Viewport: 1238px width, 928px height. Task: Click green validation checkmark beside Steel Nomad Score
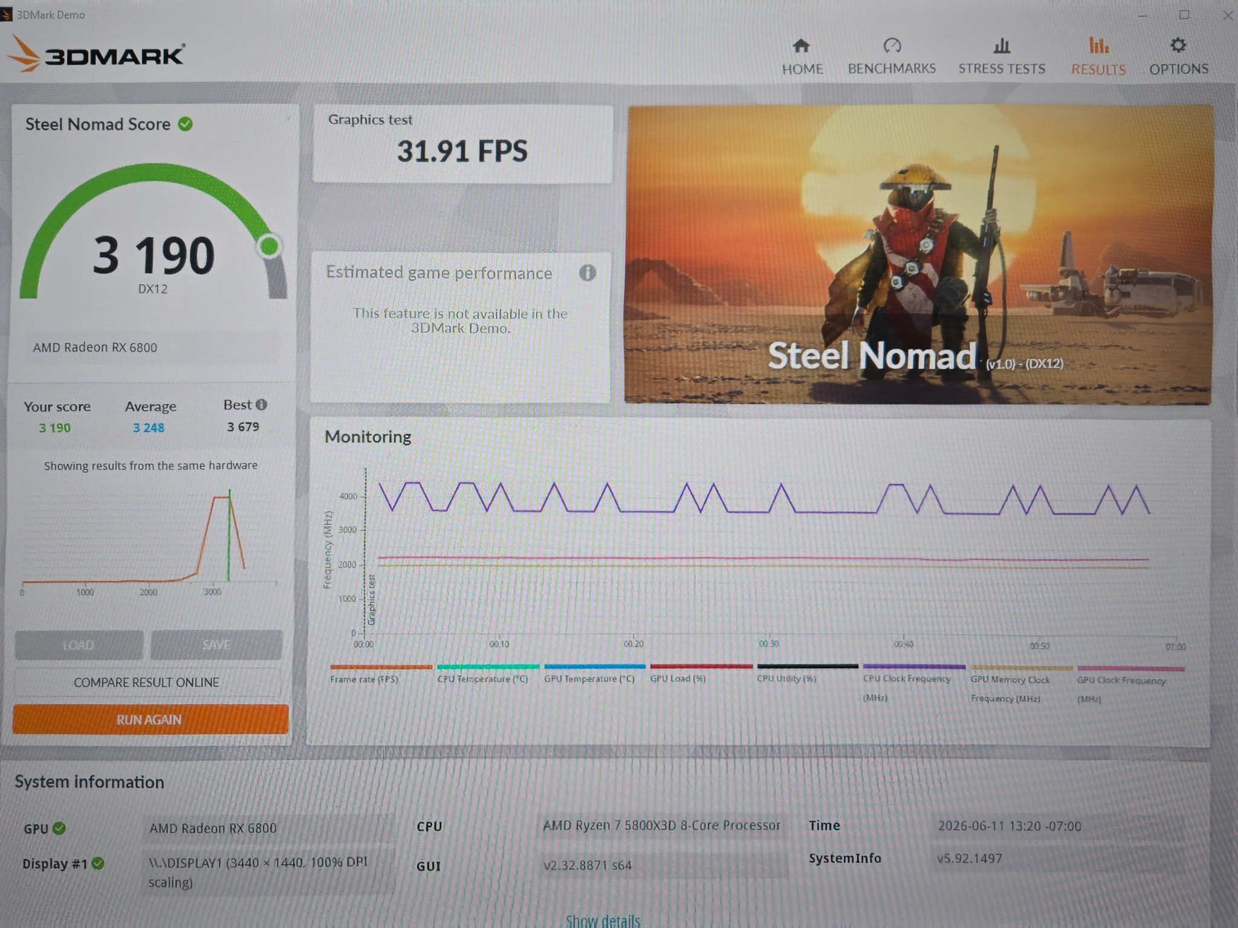pos(185,124)
